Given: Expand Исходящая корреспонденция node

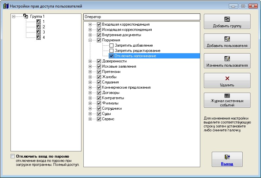Looking at the screenshot, I should (x=90, y=30).
